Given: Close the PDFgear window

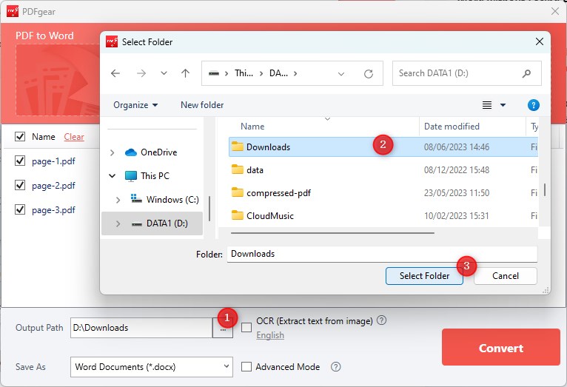Looking at the screenshot, I should pyautogui.click(x=555, y=11).
